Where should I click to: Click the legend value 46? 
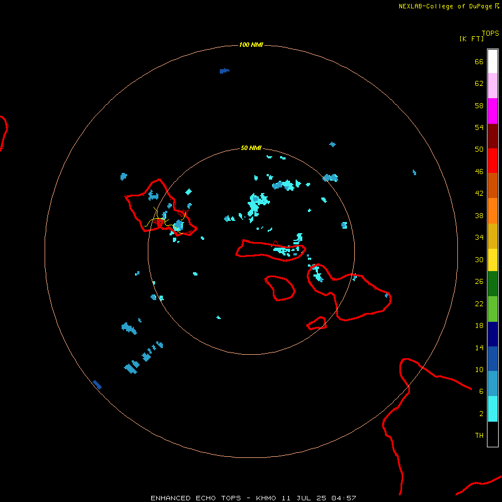click(x=479, y=172)
